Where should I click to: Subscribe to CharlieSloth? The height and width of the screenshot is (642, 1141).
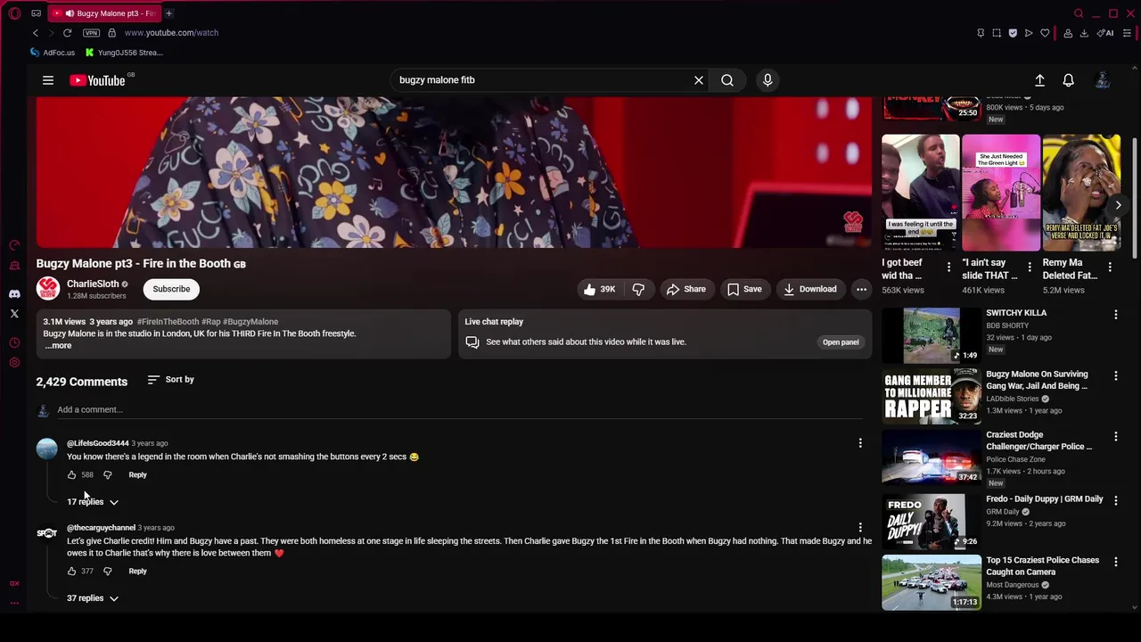point(171,289)
